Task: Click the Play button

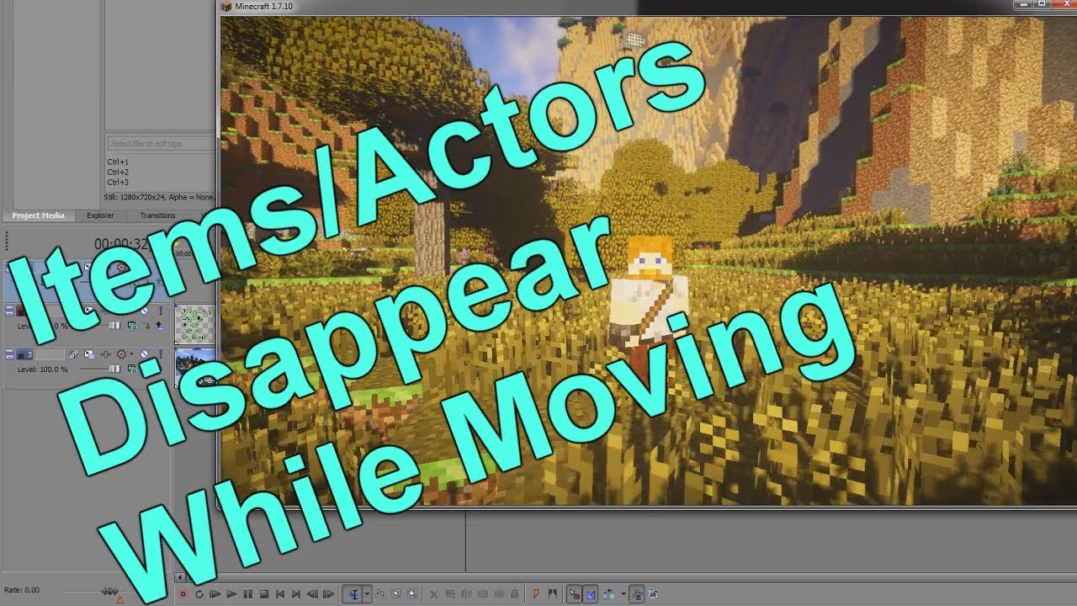Action: coord(231,594)
